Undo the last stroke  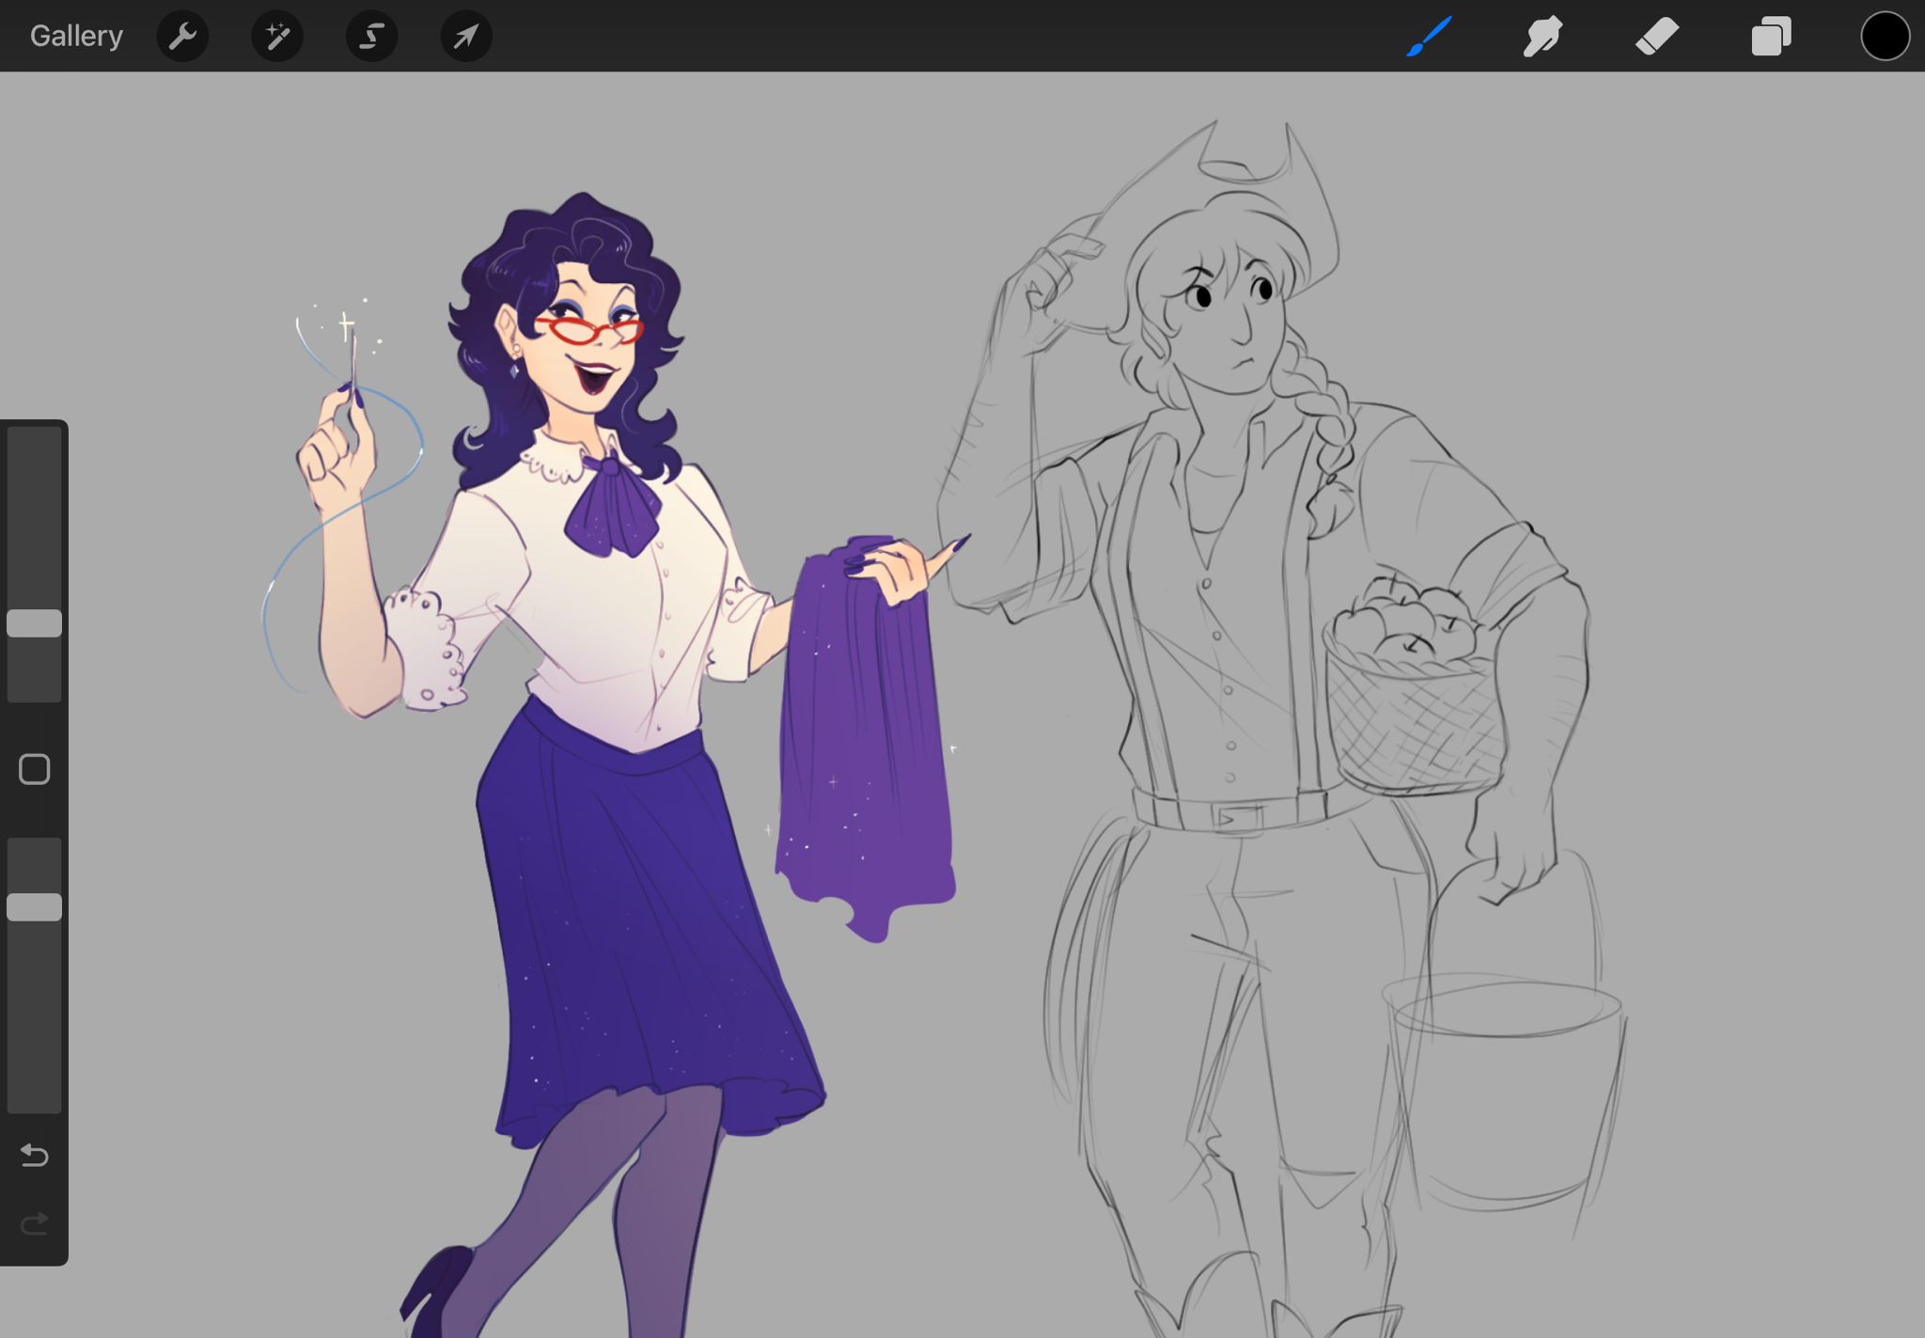[x=35, y=1155]
